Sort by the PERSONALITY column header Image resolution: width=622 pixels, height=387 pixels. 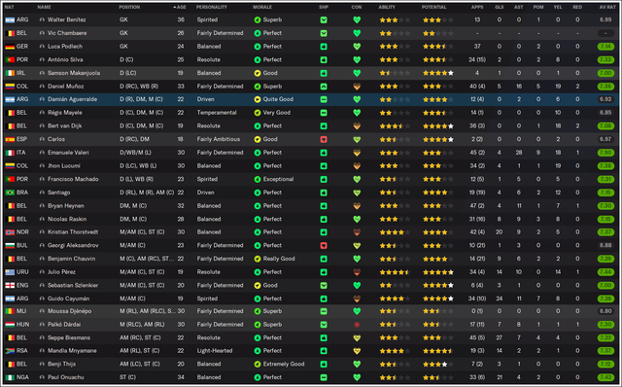click(212, 7)
